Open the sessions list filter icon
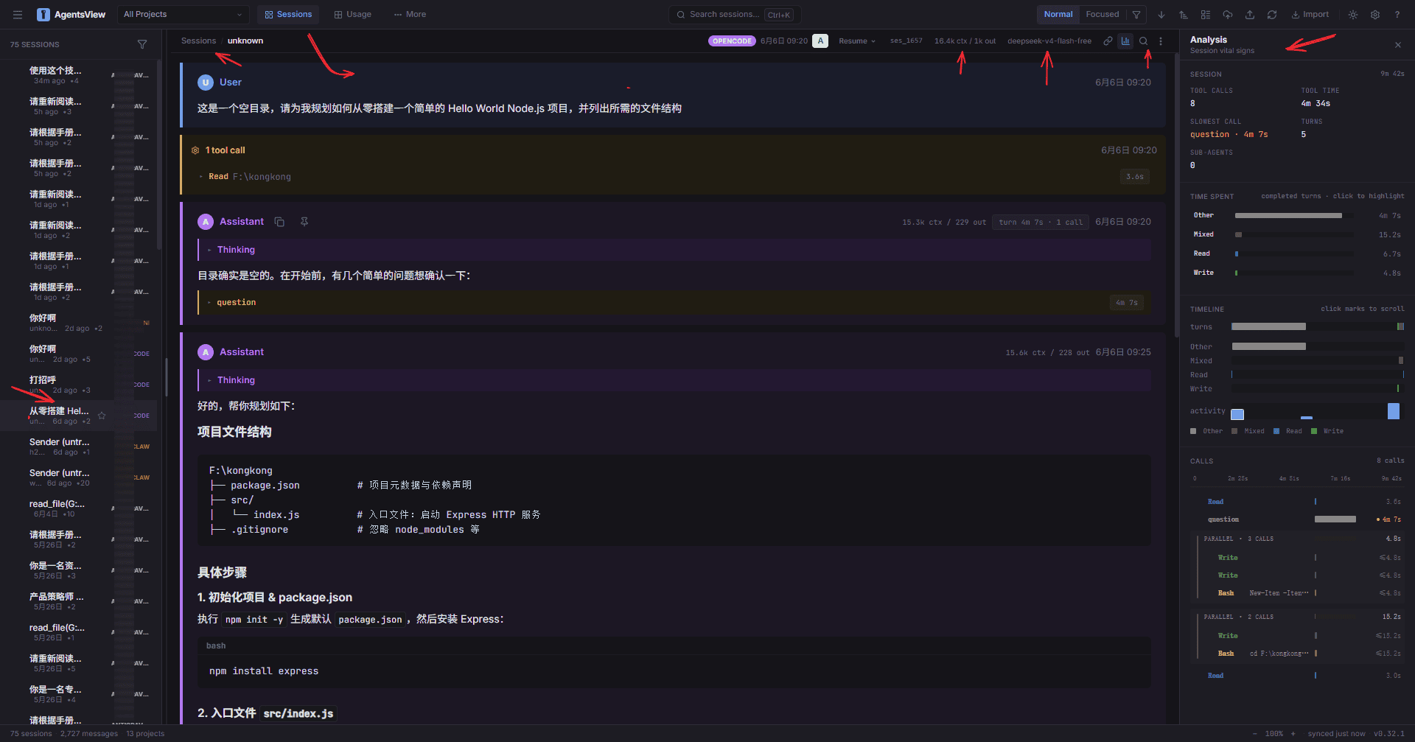The width and height of the screenshot is (1415, 742). [142, 45]
